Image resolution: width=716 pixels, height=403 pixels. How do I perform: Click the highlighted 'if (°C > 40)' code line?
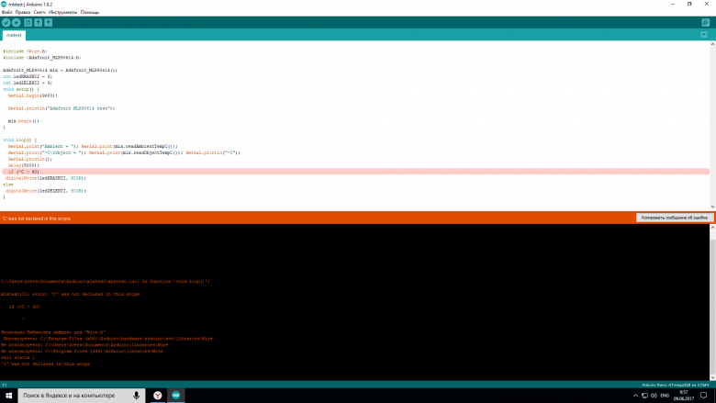[x=356, y=172]
